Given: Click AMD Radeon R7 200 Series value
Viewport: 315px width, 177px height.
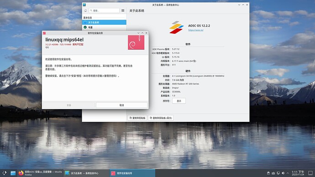Looking at the screenshot, I should point(185,84).
